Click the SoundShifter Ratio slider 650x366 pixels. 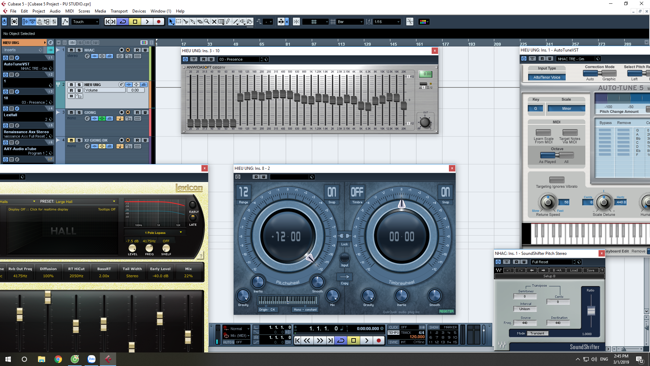pos(591,310)
